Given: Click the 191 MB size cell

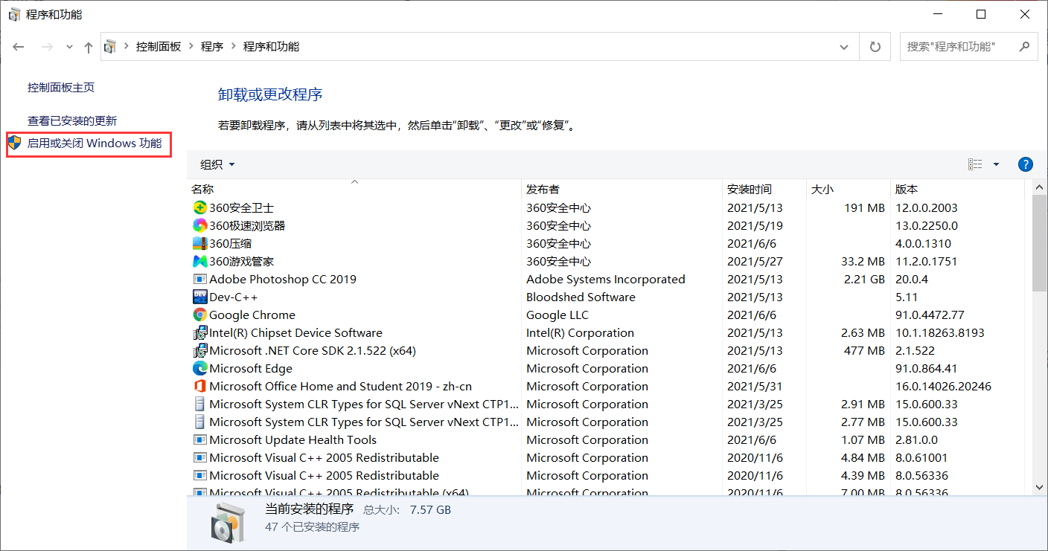Looking at the screenshot, I should click(864, 207).
